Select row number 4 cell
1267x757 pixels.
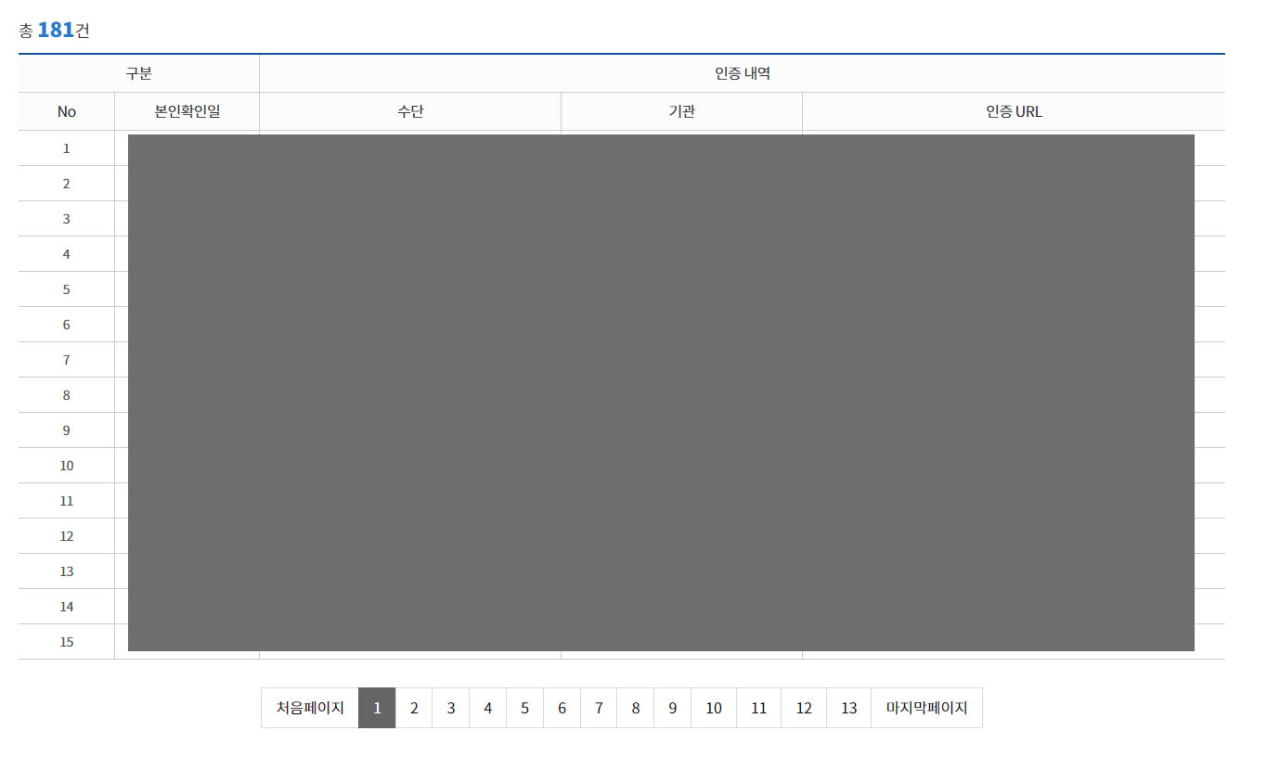(x=67, y=254)
